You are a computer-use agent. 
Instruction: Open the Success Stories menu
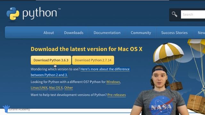tap(174, 33)
